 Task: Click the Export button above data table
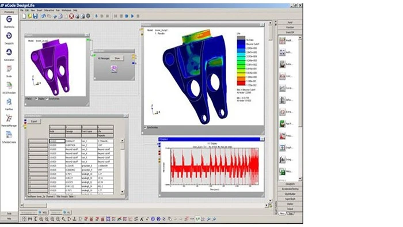pos(34,122)
